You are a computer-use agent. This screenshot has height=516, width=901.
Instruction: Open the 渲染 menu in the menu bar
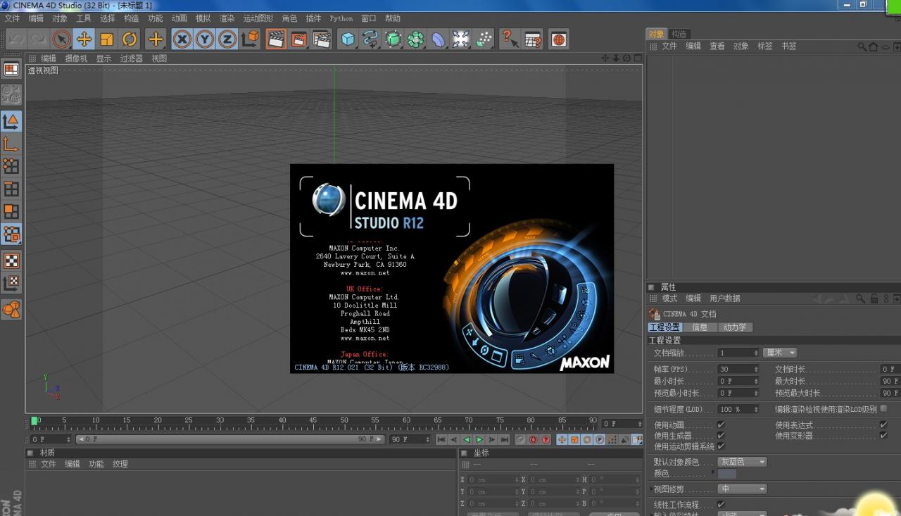click(x=227, y=18)
